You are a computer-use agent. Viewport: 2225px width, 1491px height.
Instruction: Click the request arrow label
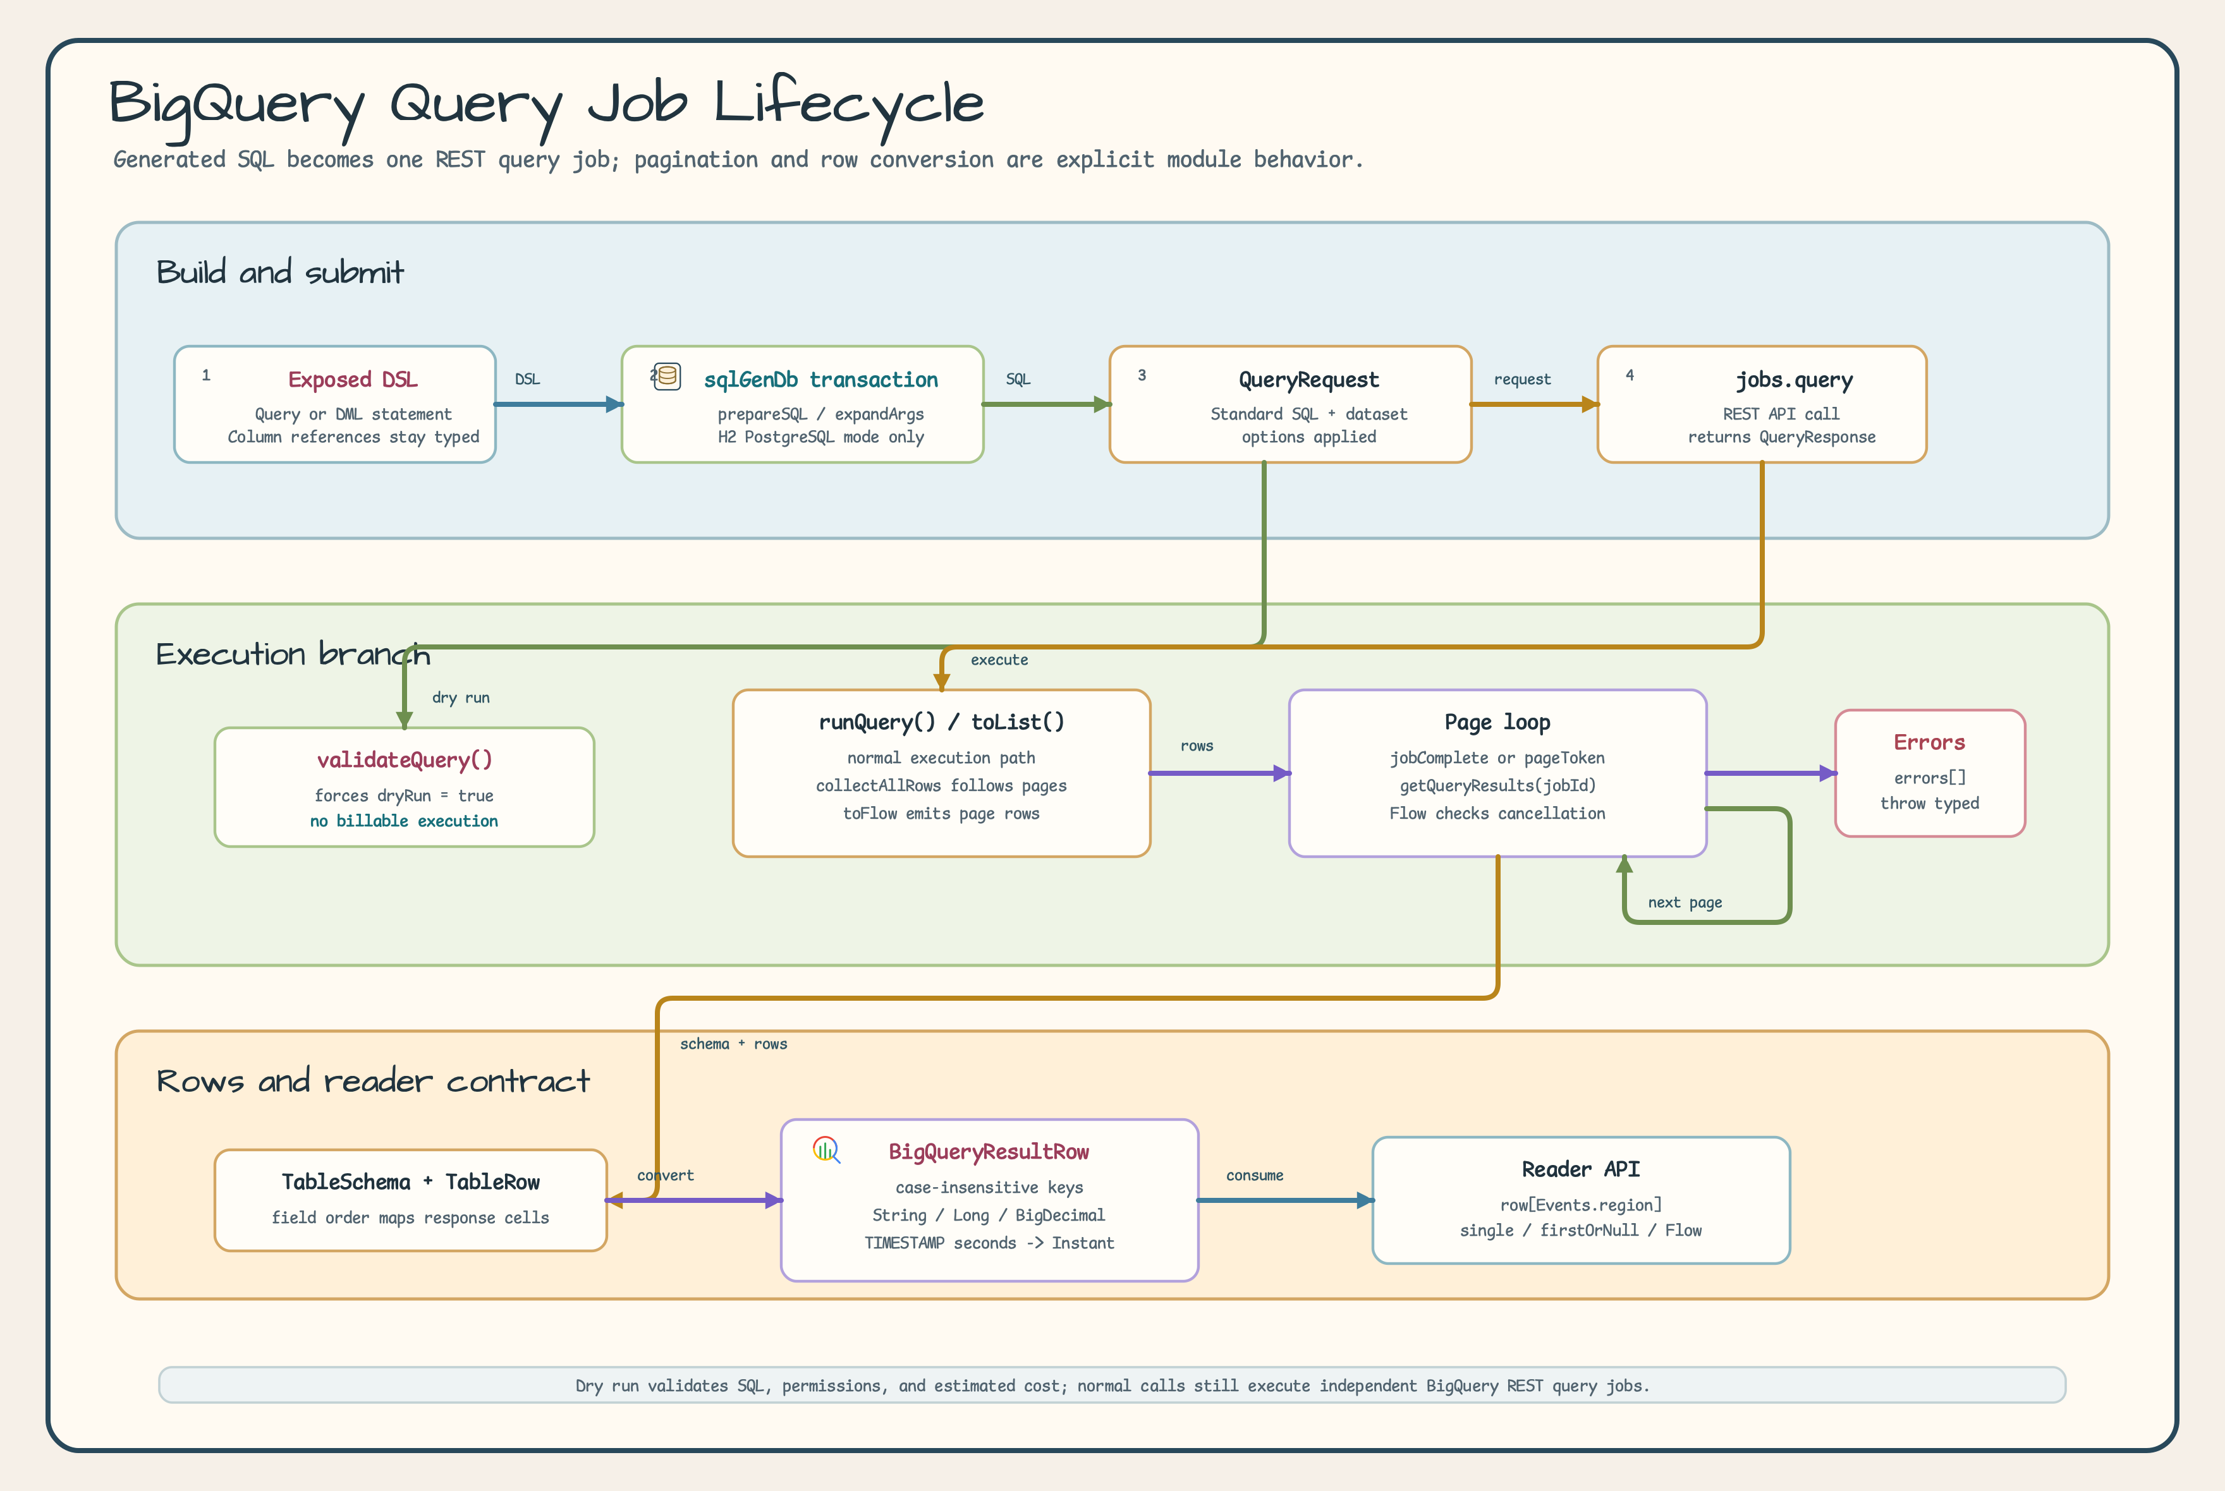(x=1522, y=380)
